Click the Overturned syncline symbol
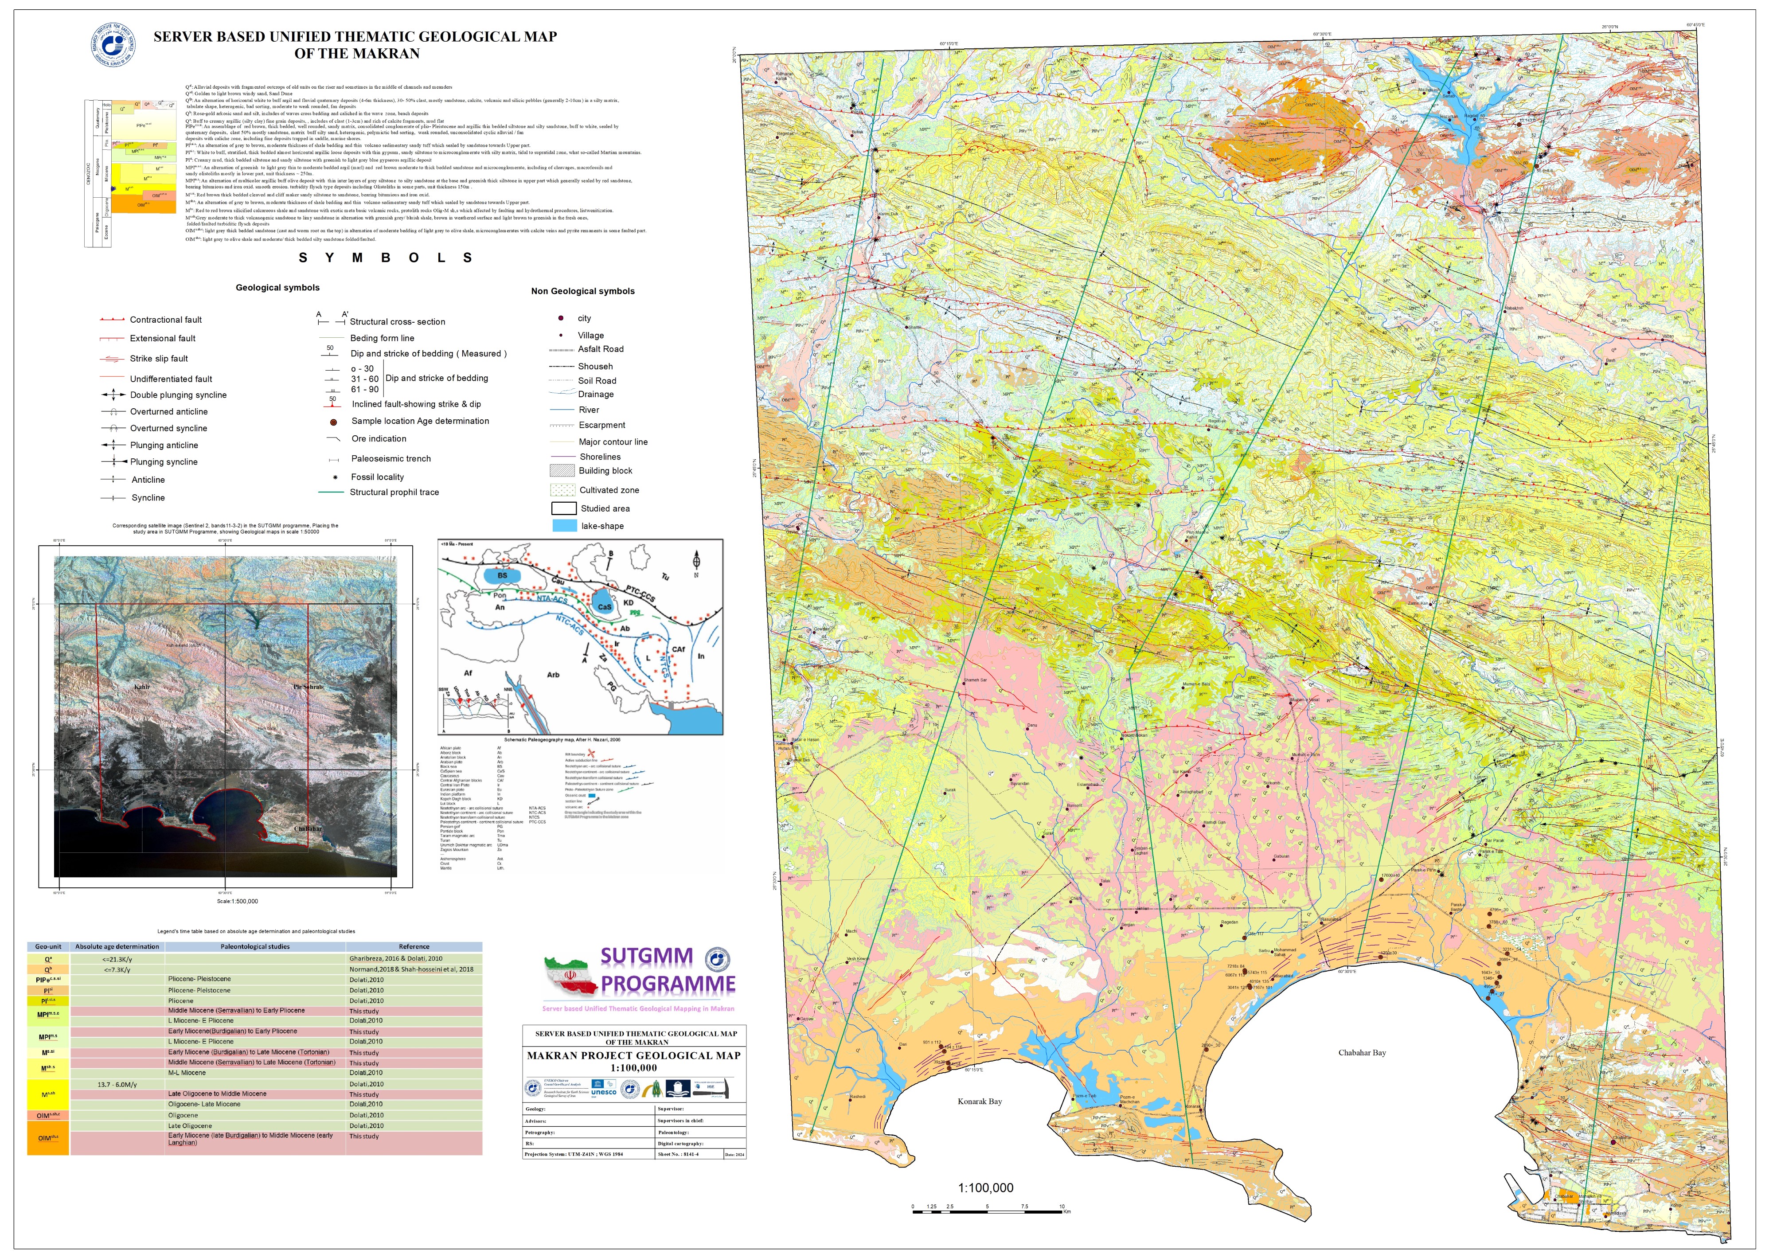The height and width of the screenshot is (1254, 1773). tap(113, 428)
